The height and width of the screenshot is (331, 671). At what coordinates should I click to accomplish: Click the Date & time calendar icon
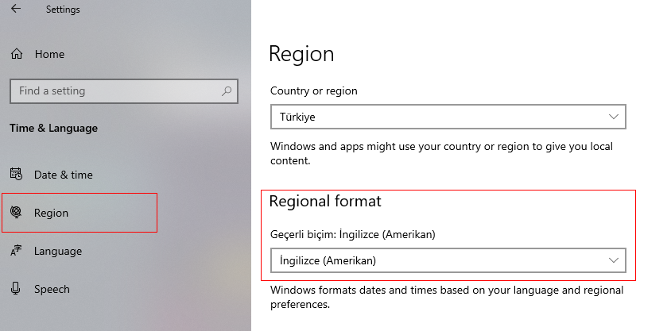16,175
